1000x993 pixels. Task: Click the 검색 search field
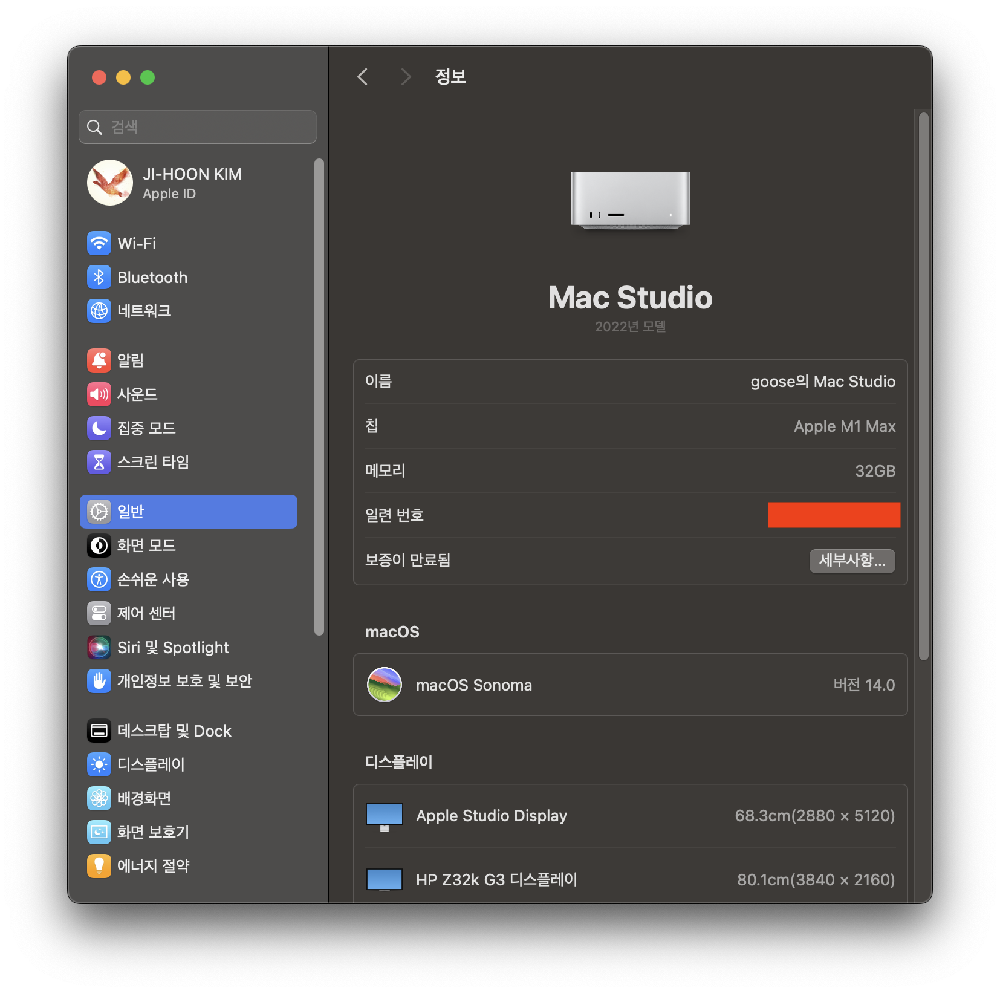(198, 127)
